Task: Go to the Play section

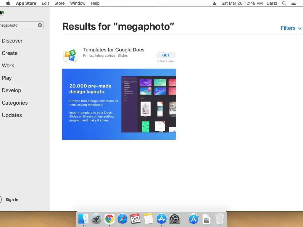Action: [7, 78]
